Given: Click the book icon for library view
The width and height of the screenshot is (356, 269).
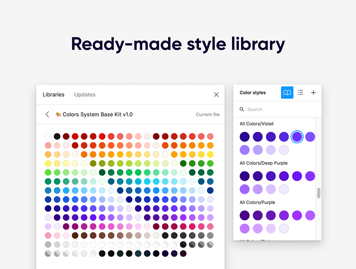Looking at the screenshot, I should click(x=287, y=93).
